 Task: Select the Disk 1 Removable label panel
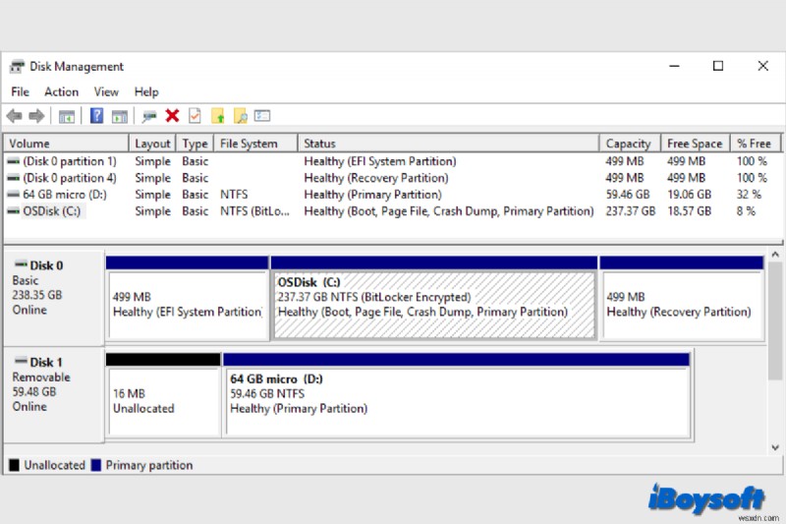[54, 395]
